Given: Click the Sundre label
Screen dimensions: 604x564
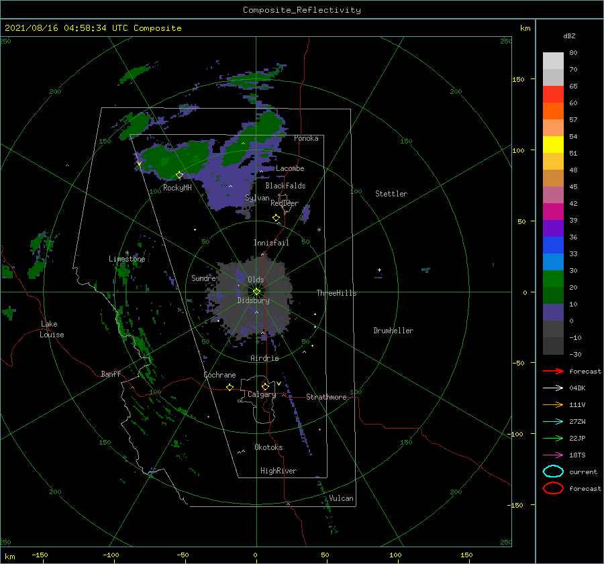Looking at the screenshot, I should coord(203,278).
